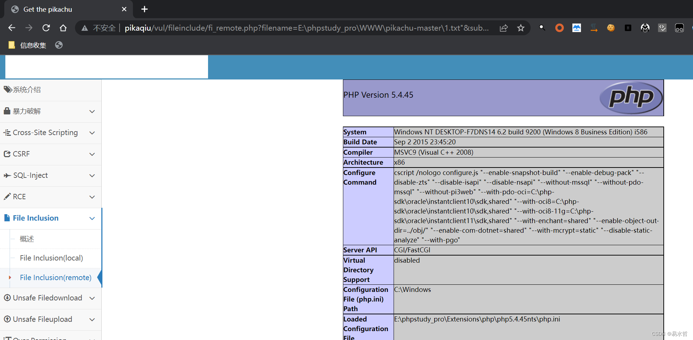Open the 暴力破解 menu item
This screenshot has width=693, height=340.
(27, 111)
